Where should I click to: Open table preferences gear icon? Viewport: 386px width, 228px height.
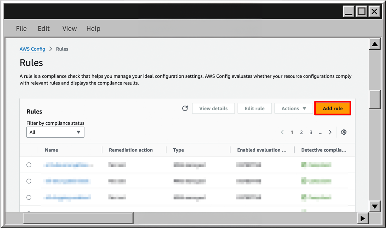[x=344, y=132]
